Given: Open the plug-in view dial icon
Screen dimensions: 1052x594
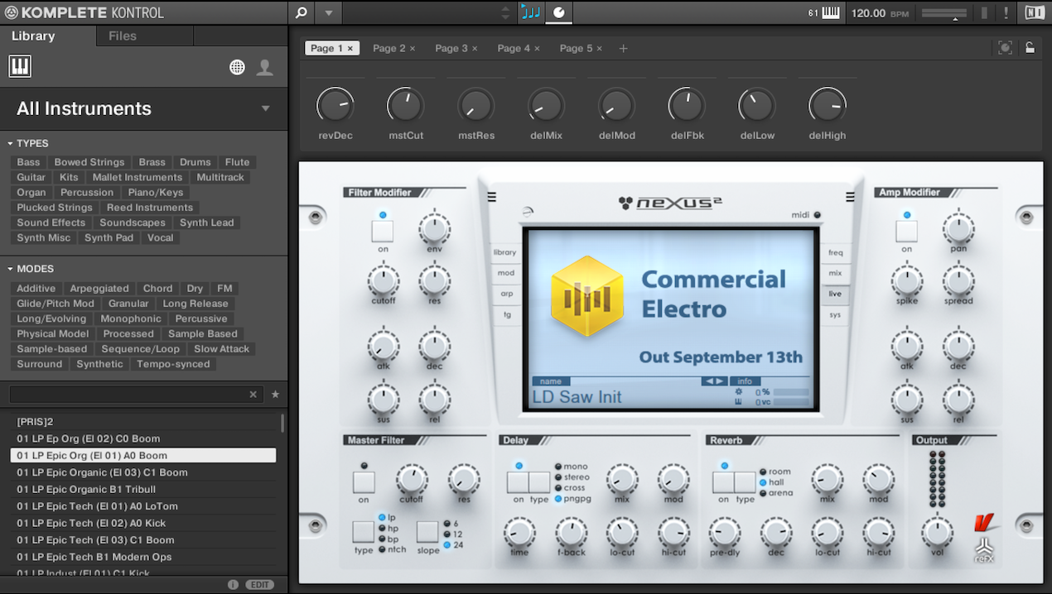Looking at the screenshot, I should pos(558,12).
